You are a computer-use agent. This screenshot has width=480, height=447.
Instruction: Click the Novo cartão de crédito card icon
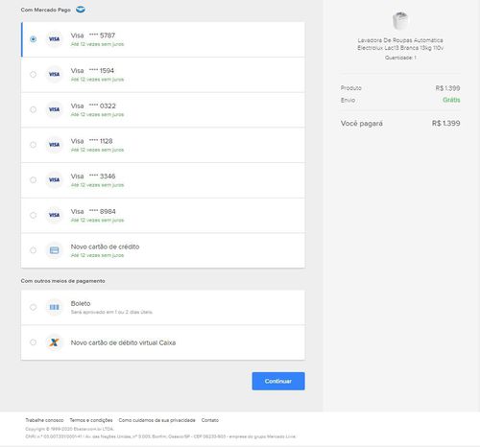pos(54,250)
